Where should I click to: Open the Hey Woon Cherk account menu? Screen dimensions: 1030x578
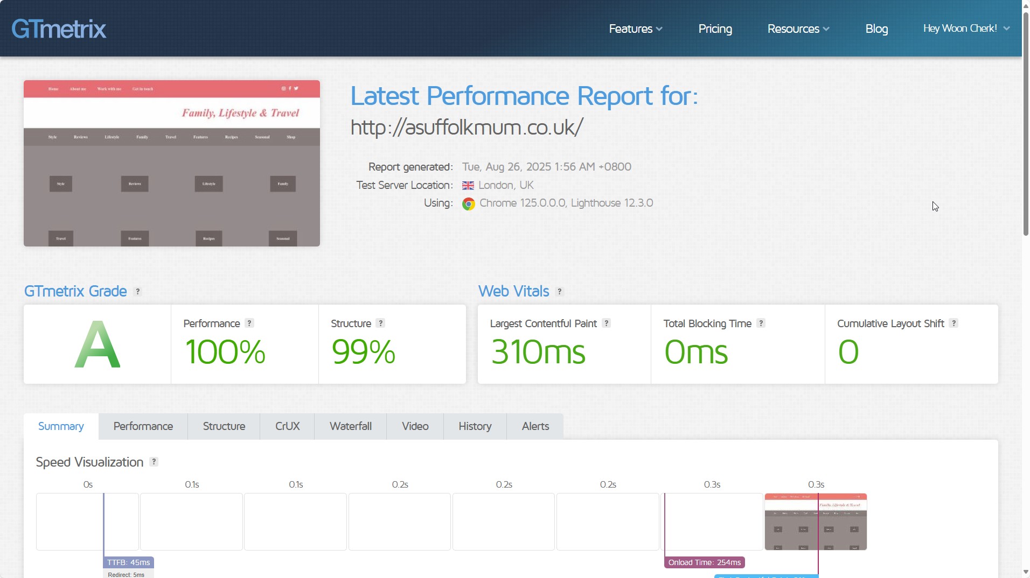(x=966, y=29)
